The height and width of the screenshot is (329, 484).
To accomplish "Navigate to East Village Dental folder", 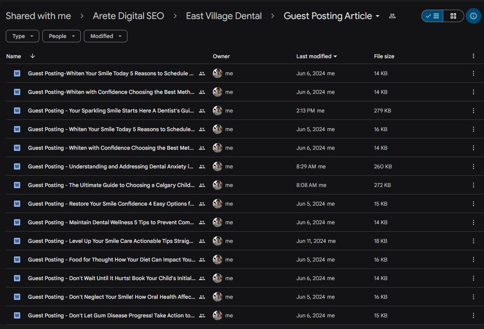I will [x=224, y=16].
